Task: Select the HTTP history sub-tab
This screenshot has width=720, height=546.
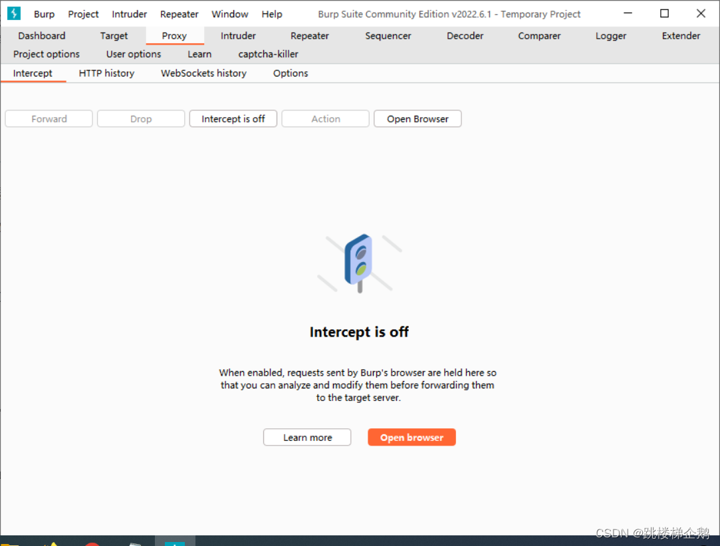Action: [x=106, y=73]
